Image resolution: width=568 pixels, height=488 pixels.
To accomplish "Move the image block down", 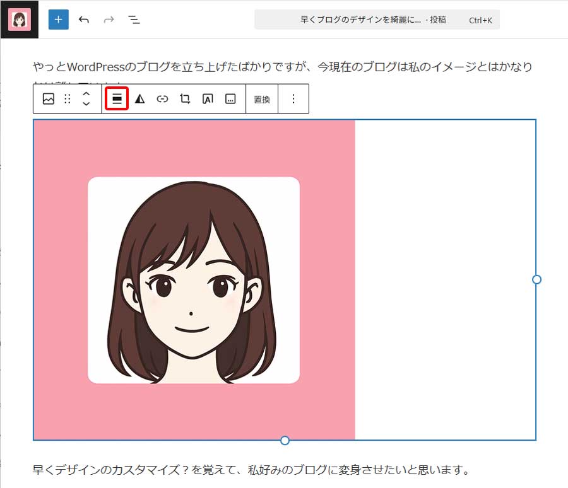I will (x=85, y=103).
